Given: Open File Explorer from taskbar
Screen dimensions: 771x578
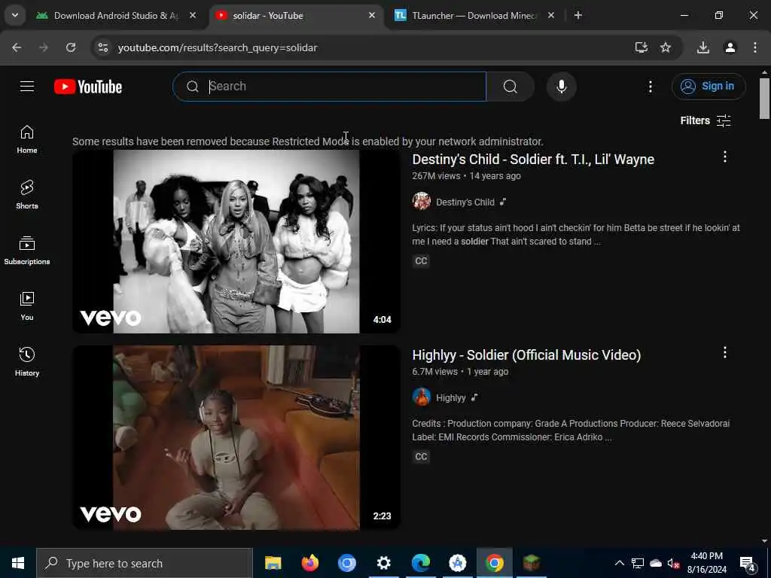Looking at the screenshot, I should (273, 563).
